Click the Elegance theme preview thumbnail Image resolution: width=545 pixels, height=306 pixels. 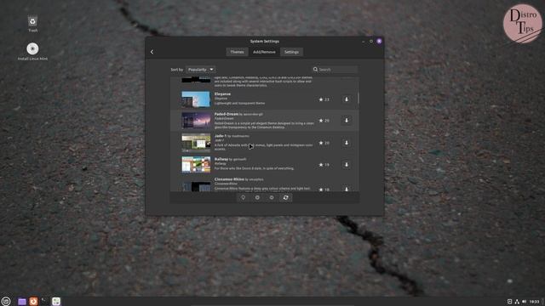196,99
